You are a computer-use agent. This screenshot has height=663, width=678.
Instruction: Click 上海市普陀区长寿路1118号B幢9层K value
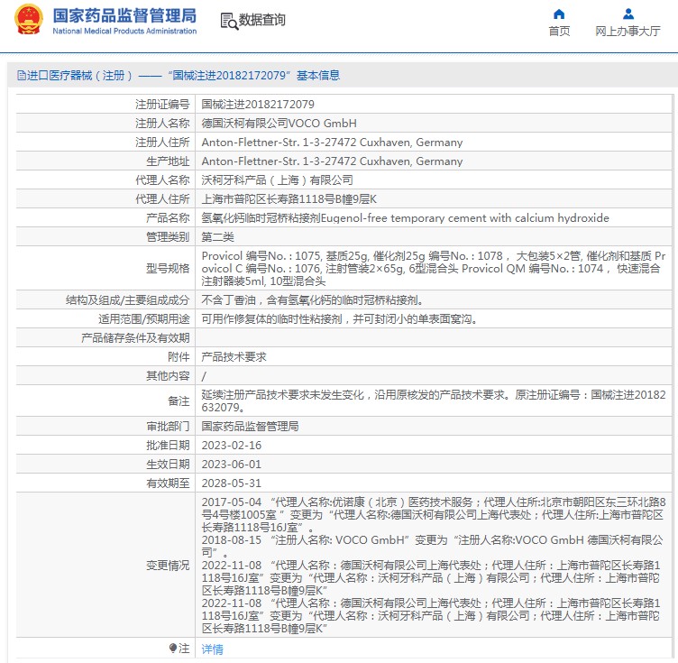coord(289,199)
